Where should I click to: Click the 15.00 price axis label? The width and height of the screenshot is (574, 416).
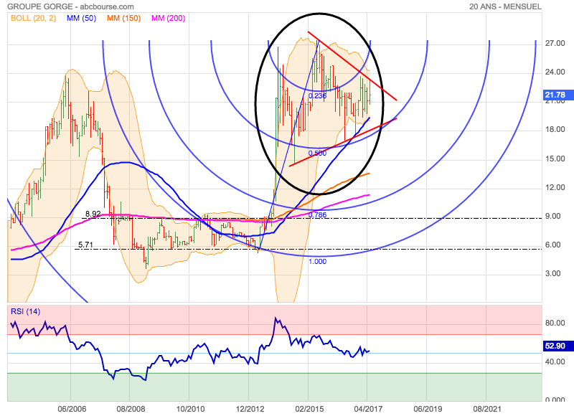tap(555, 159)
